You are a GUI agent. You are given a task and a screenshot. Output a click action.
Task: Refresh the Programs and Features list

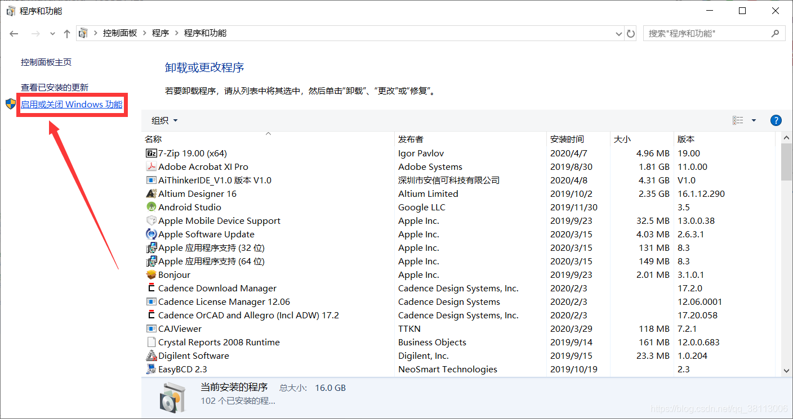(x=631, y=33)
